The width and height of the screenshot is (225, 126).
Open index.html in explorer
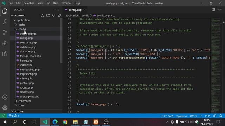[x=26, y=65]
